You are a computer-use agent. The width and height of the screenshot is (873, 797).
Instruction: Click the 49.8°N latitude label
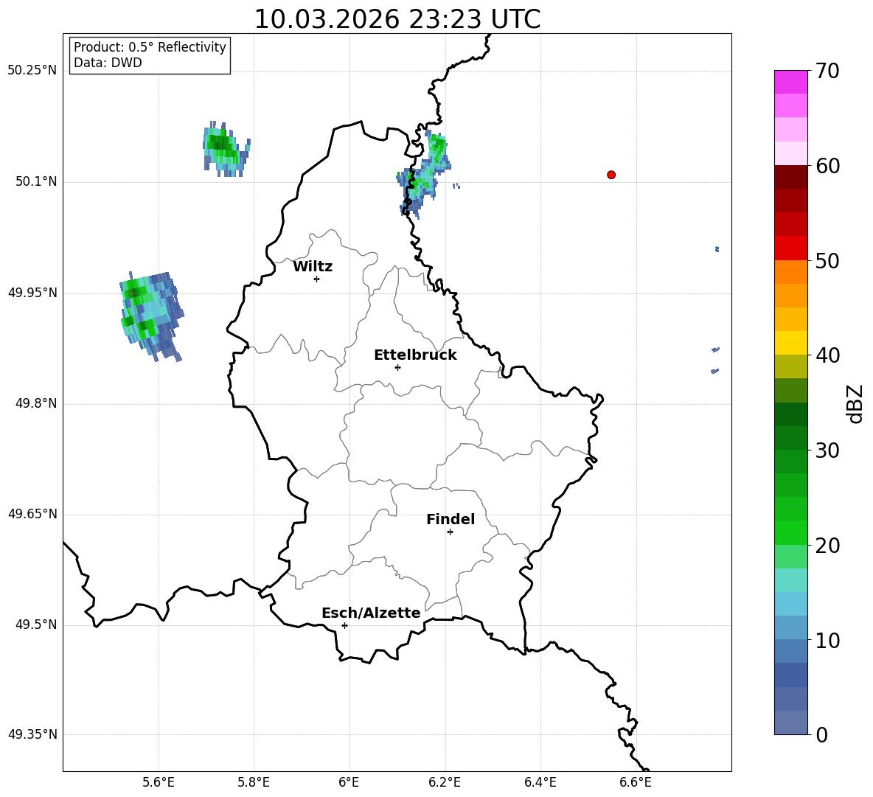point(36,403)
